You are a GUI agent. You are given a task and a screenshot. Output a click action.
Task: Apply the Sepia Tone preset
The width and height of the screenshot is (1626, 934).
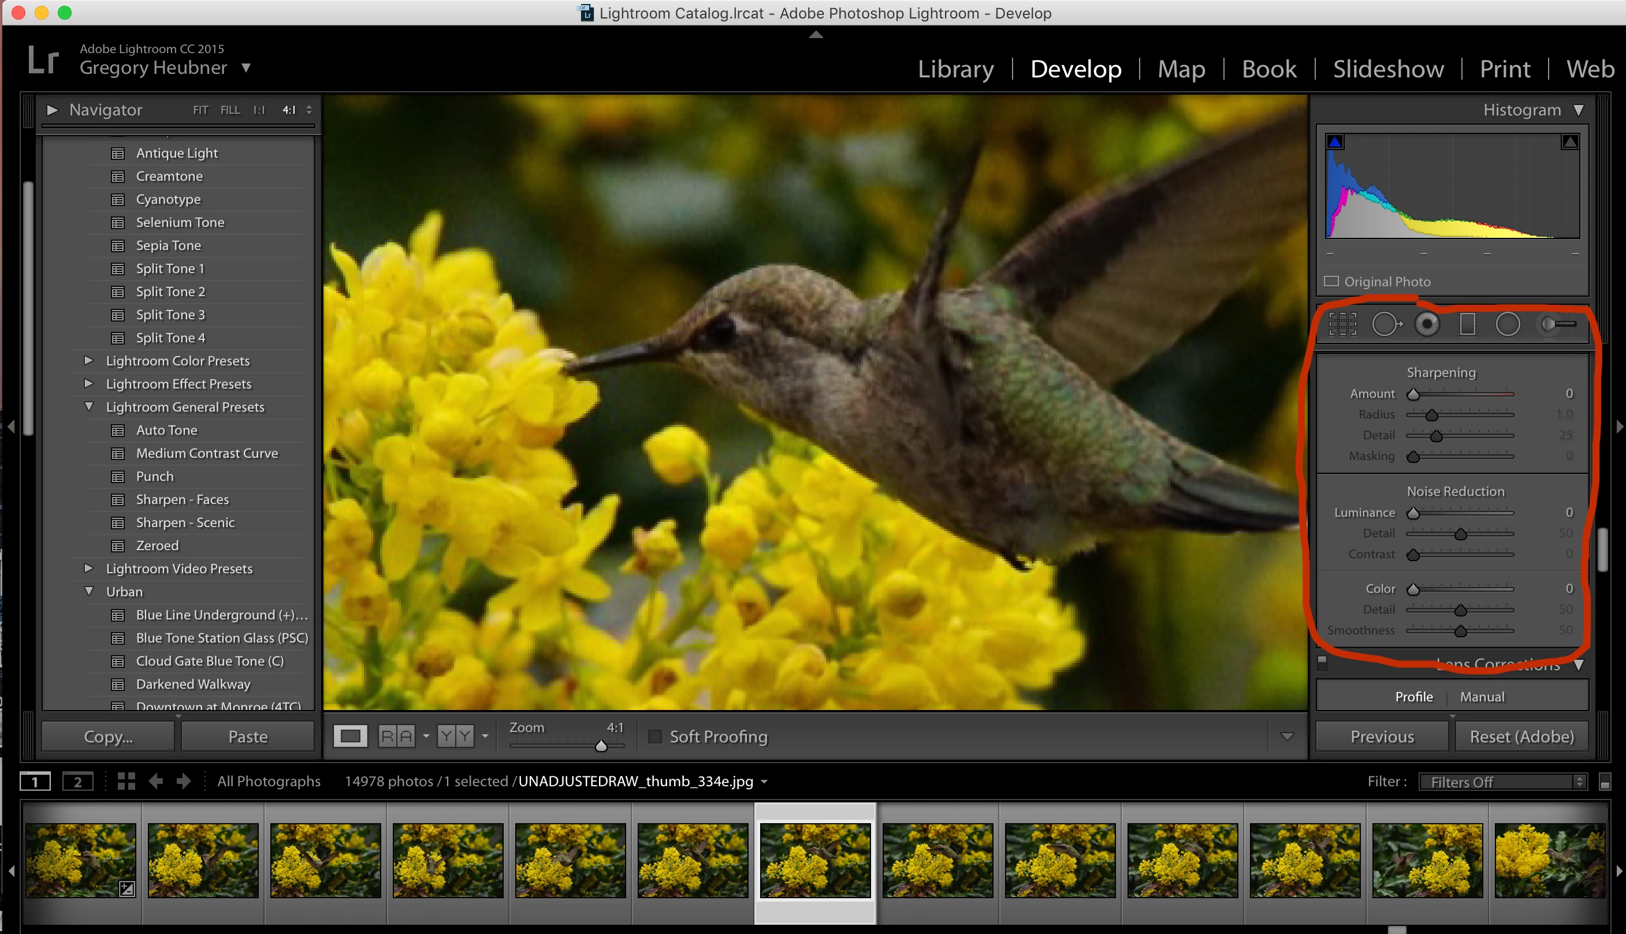[168, 245]
